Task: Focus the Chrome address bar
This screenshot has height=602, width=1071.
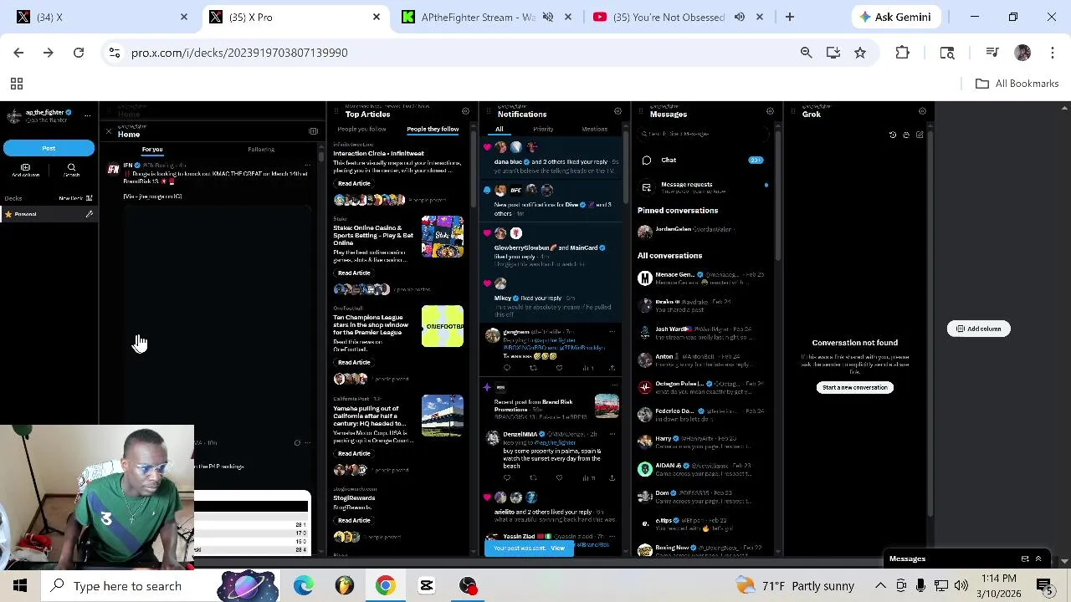Action: [x=452, y=53]
